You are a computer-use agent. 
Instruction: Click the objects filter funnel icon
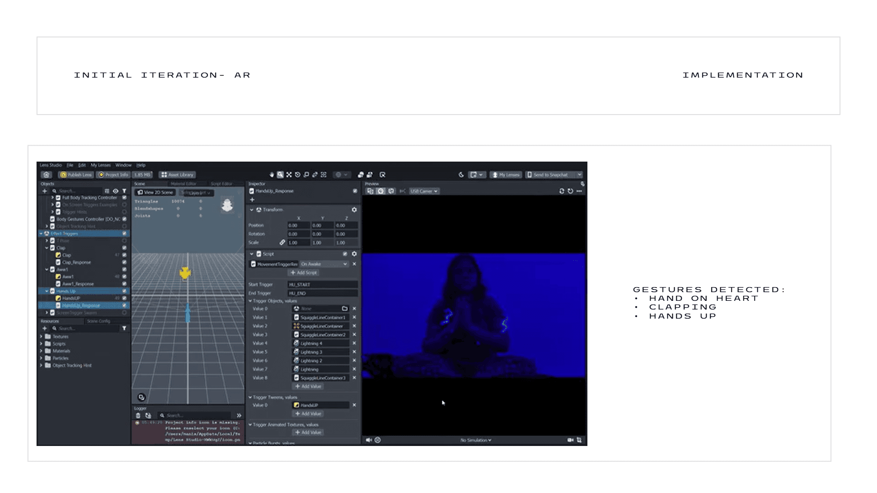[x=124, y=191]
